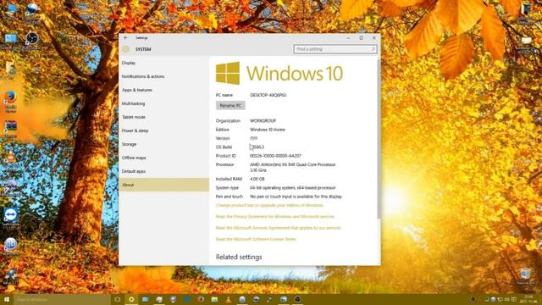Open OBS icon on the taskbar
The image size is (542, 305).
coord(297,299)
